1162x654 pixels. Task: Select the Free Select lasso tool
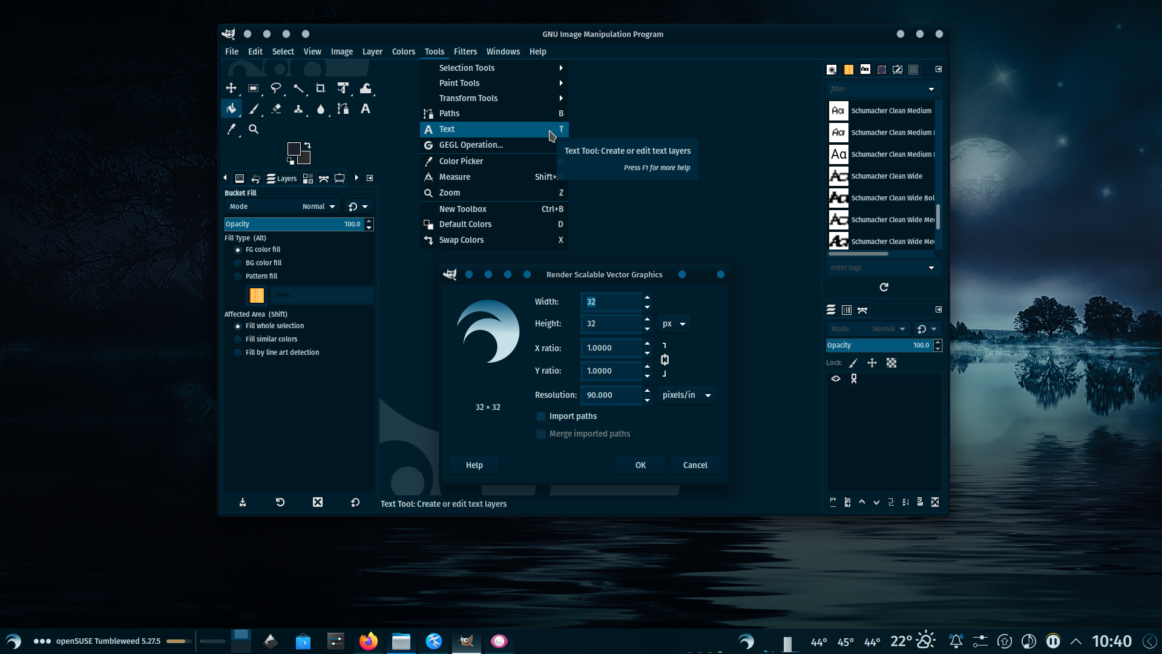(x=276, y=88)
